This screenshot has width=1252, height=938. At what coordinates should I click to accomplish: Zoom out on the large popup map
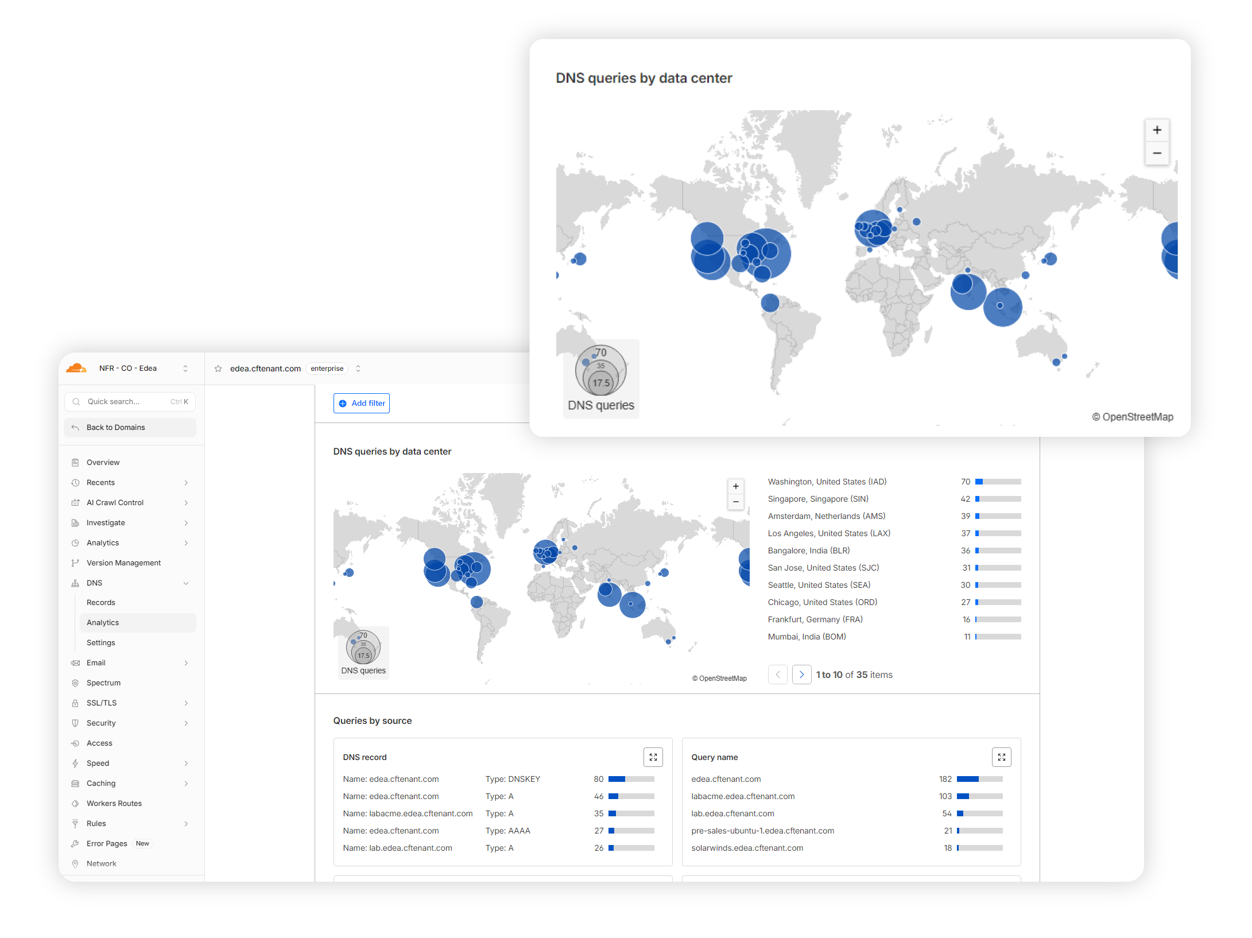(x=1157, y=153)
